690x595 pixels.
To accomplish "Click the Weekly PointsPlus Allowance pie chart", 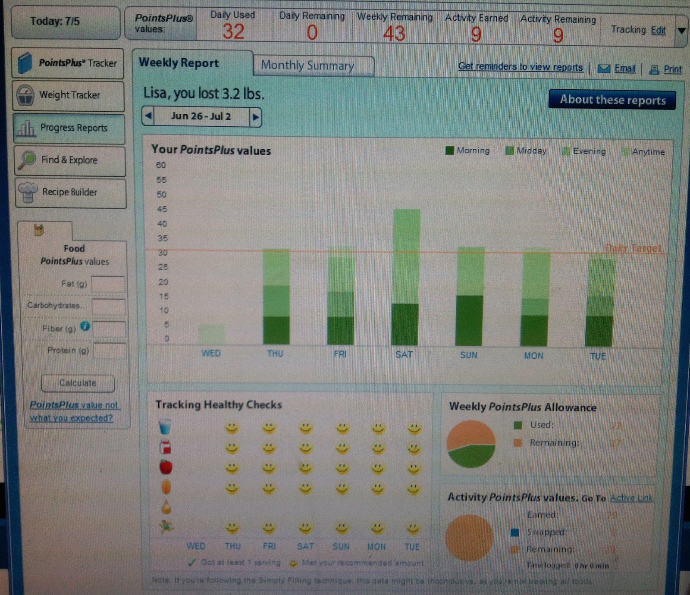I will click(x=471, y=444).
